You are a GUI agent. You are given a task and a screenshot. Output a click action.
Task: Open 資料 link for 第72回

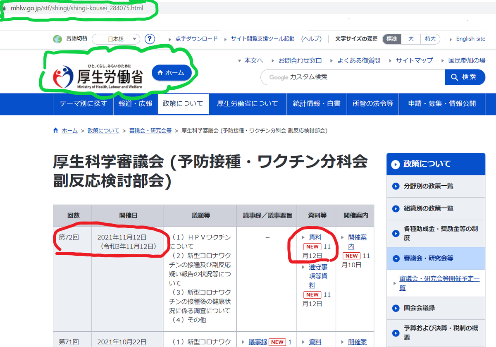click(x=315, y=238)
